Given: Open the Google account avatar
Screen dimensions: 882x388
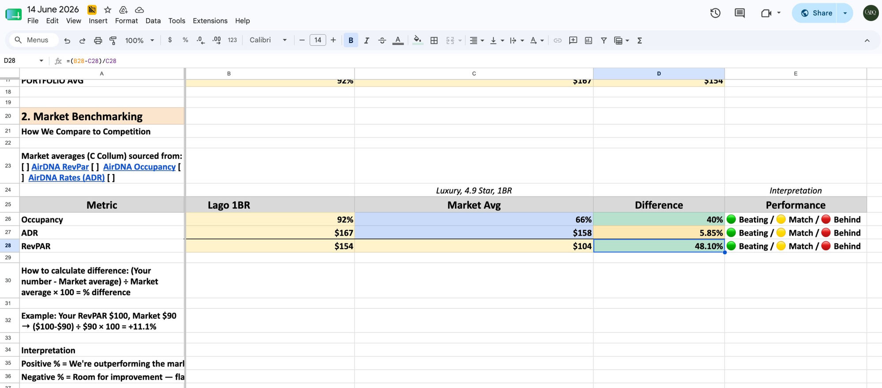Looking at the screenshot, I should click(x=871, y=13).
